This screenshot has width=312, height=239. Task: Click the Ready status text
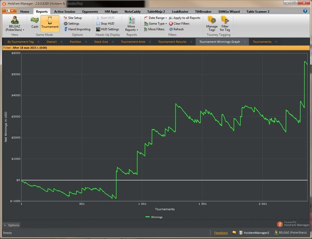pyautogui.click(x=8, y=233)
